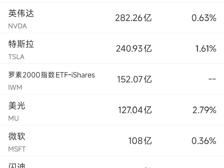Select the TSLA ticker symbol
Viewport: 224px width, 168px height.
tap(16, 57)
